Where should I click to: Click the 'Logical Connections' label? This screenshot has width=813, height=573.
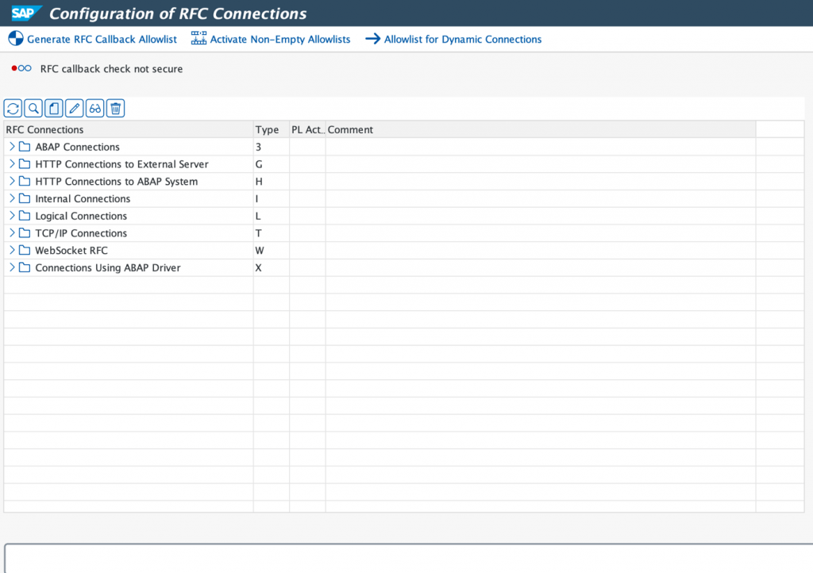pyautogui.click(x=81, y=216)
